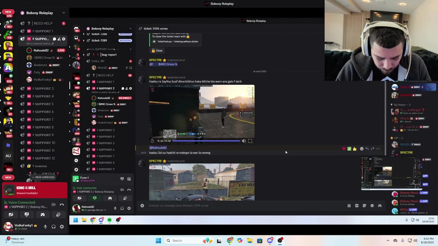
Task: Expand Bobony Roleplay server menu in outer sidebar
Action: pyautogui.click(x=63, y=13)
